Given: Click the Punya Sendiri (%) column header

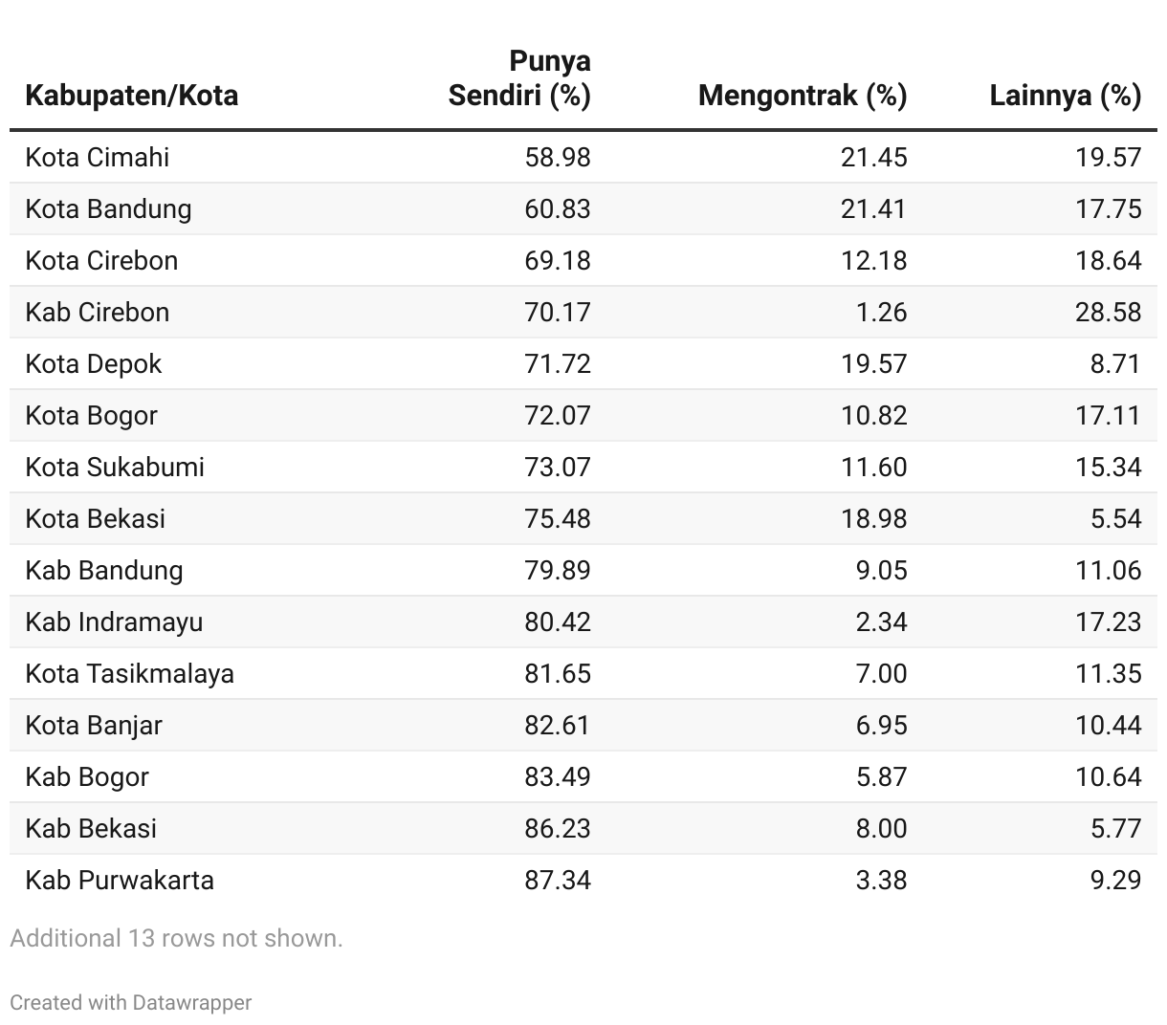Looking at the screenshot, I should click(x=519, y=78).
